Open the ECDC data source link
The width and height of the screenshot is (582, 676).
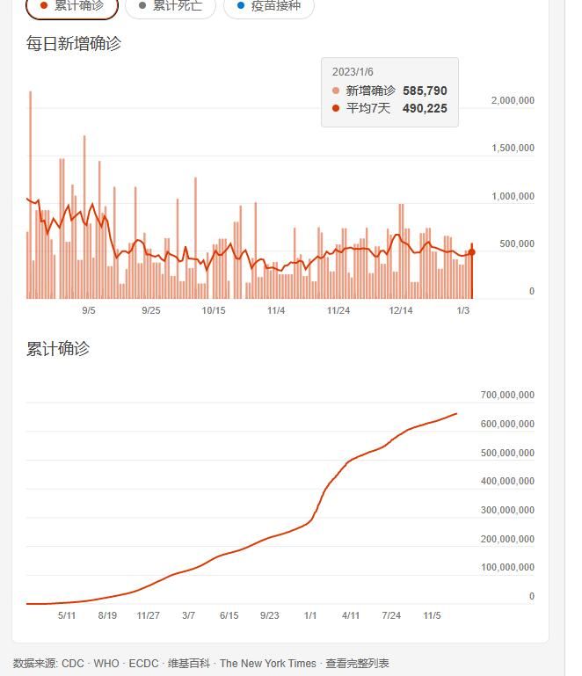click(143, 664)
